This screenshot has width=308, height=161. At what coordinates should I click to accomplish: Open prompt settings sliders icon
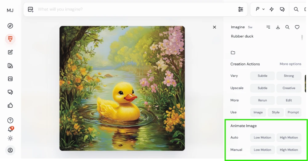(x=241, y=9)
